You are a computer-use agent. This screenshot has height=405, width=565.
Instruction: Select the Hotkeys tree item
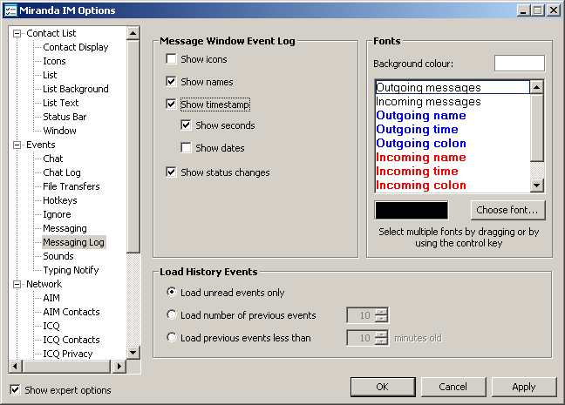(60, 200)
